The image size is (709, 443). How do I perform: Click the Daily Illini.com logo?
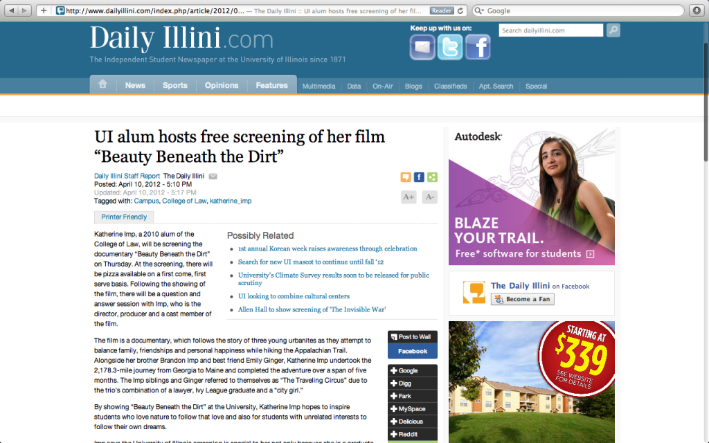tap(182, 39)
